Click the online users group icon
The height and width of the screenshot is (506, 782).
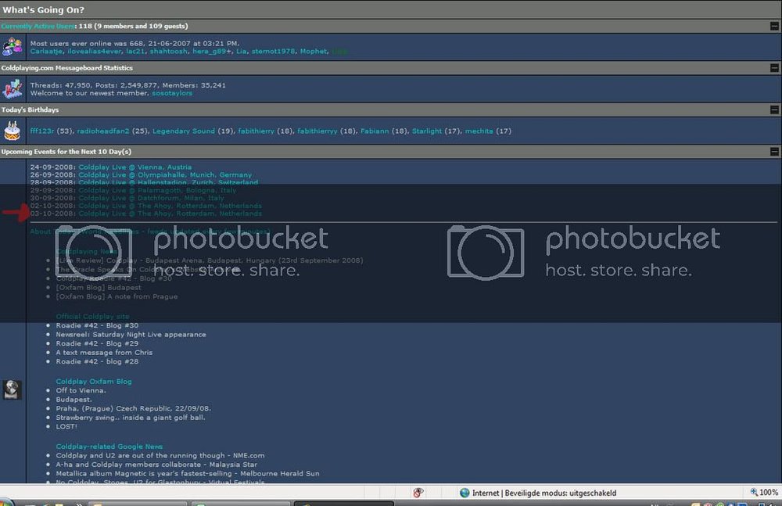pos(12,47)
